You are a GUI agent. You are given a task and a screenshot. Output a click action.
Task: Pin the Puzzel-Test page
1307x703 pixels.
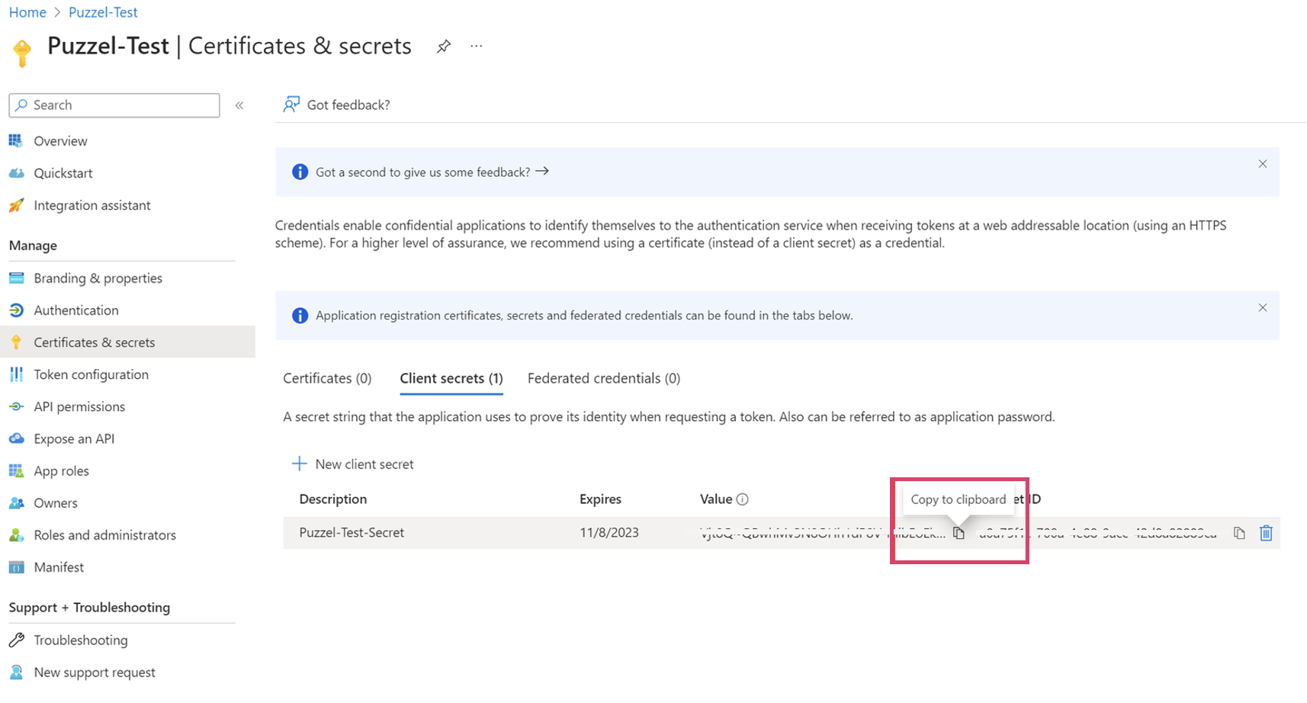pos(443,47)
